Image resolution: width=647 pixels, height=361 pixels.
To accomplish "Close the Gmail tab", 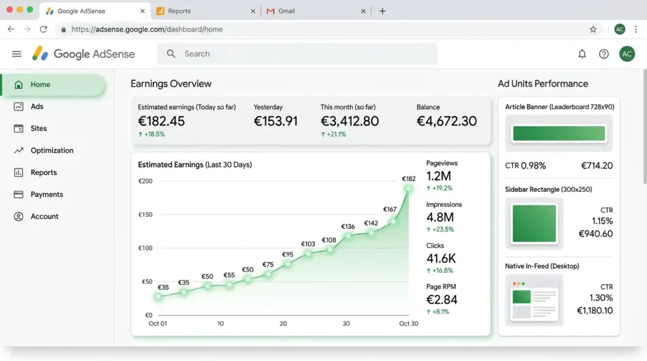I will point(363,11).
